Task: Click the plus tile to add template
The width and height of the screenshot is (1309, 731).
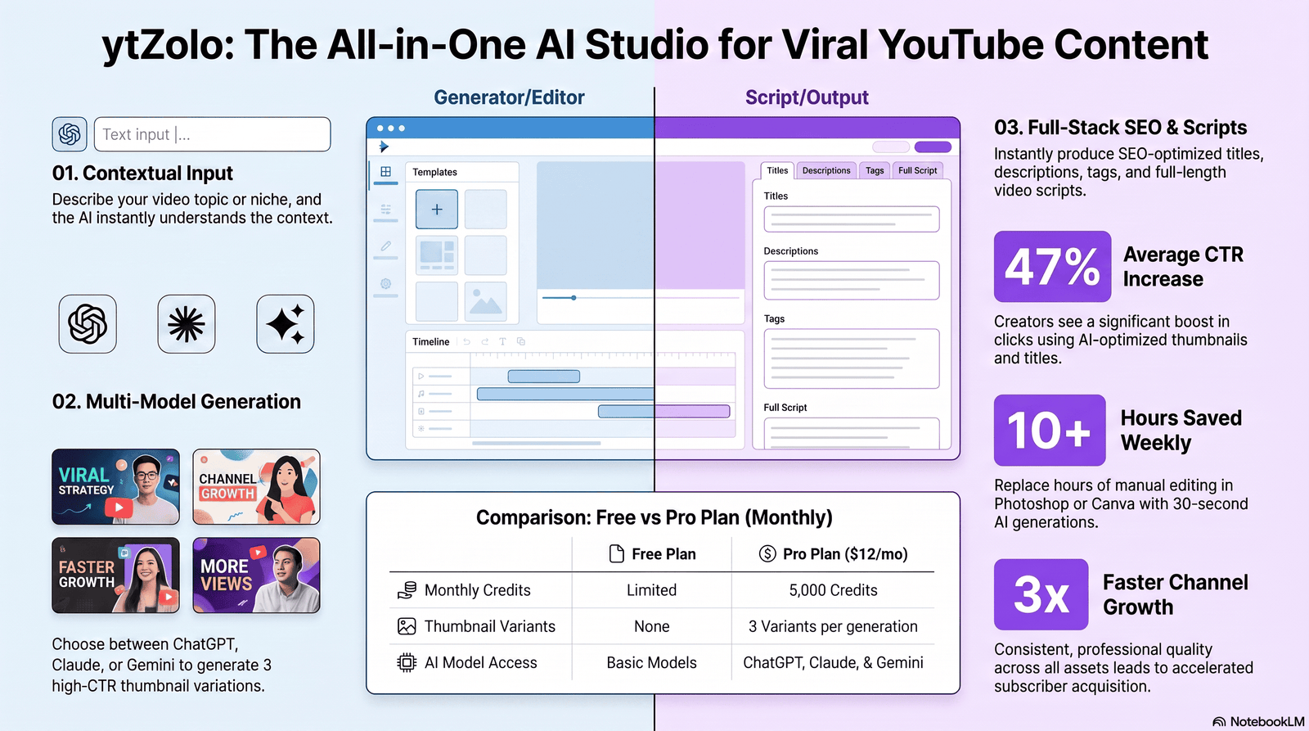Action: click(437, 210)
